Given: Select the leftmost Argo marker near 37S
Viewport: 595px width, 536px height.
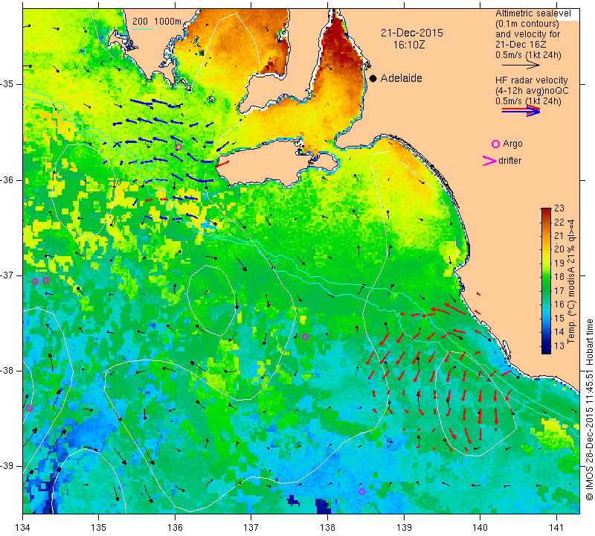Looking at the screenshot, I should coord(35,282).
